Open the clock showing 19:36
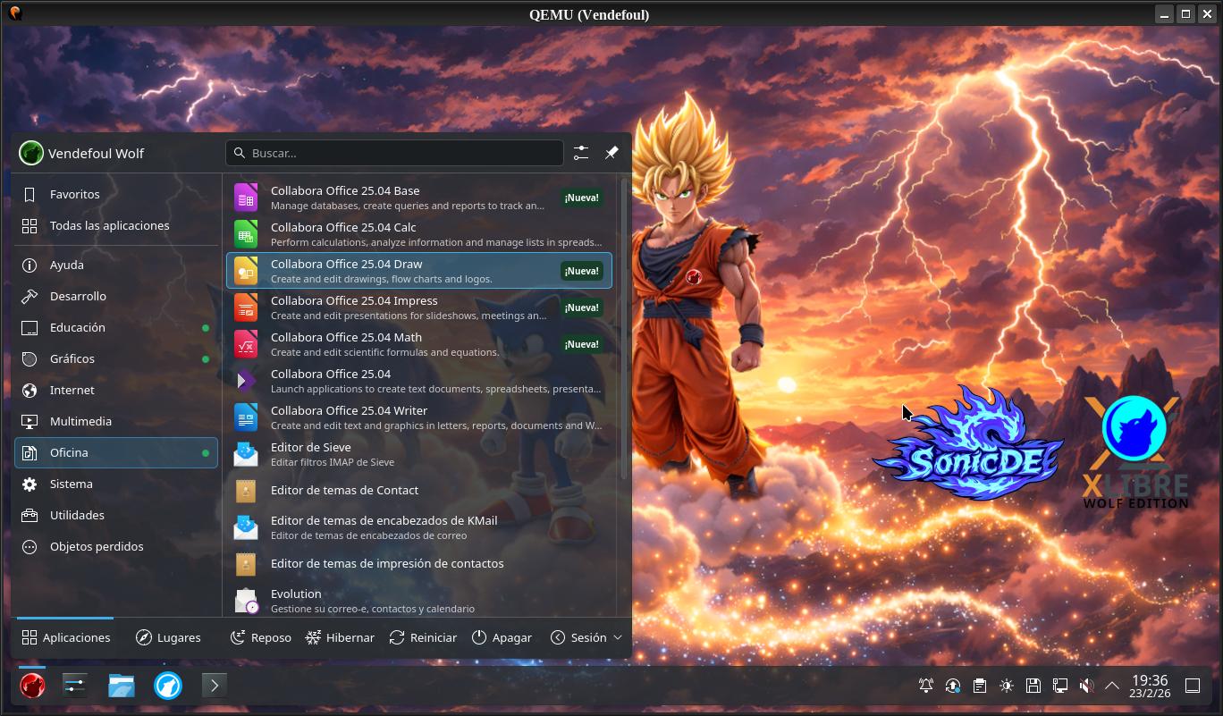This screenshot has height=716, width=1223. [1150, 686]
